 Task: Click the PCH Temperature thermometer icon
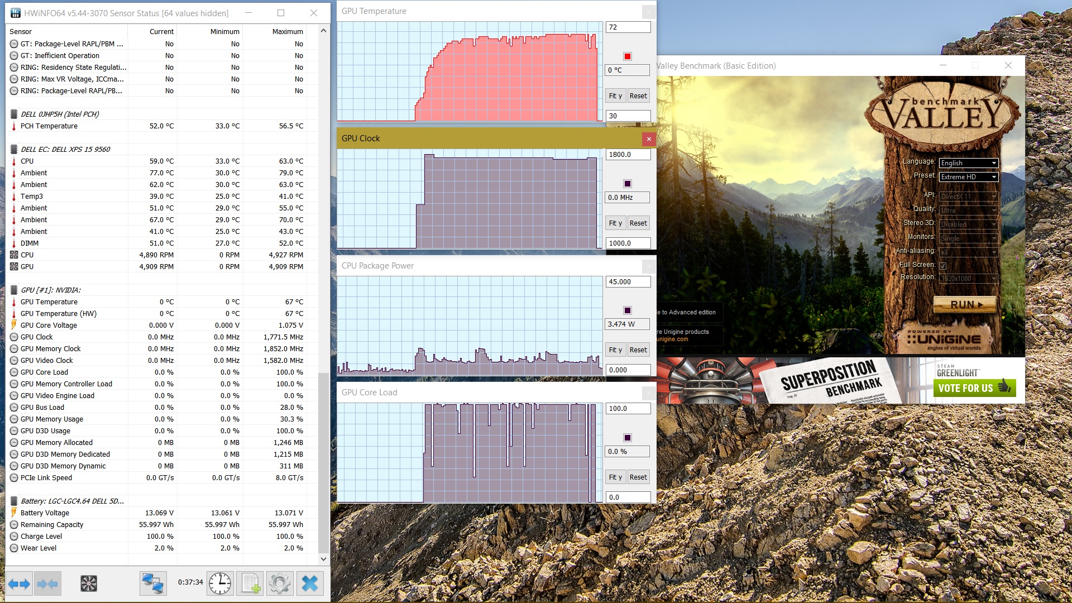(x=14, y=126)
